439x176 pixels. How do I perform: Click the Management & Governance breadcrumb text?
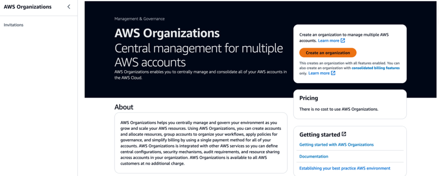(139, 19)
